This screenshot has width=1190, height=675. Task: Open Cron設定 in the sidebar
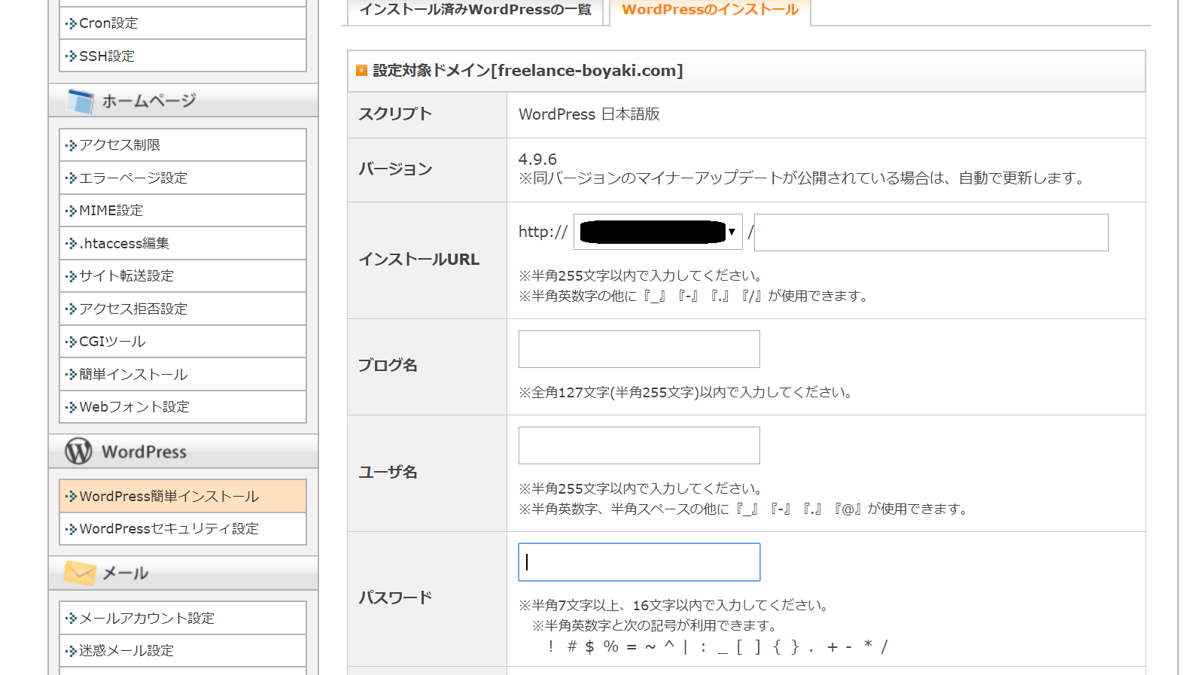(x=183, y=23)
